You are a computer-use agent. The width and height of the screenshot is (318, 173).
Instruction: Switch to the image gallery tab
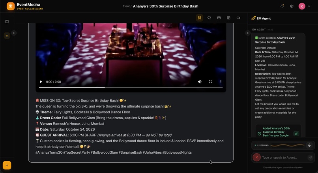click(x=228, y=18)
